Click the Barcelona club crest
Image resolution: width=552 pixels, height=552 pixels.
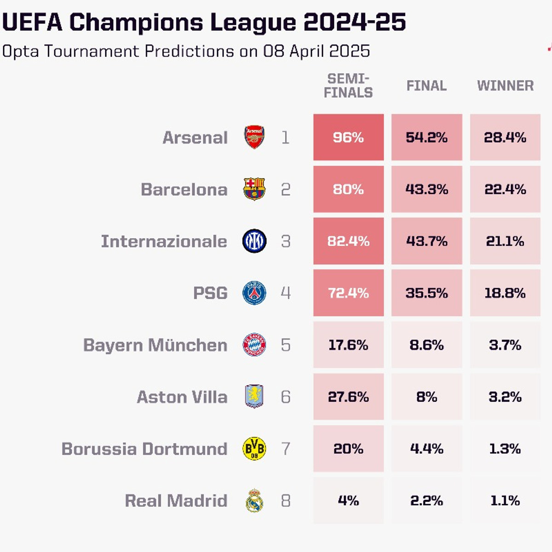[x=254, y=189]
